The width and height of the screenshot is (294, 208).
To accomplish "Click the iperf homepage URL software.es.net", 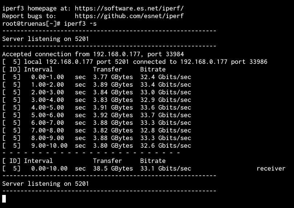I will pyautogui.click(x=129, y=8).
